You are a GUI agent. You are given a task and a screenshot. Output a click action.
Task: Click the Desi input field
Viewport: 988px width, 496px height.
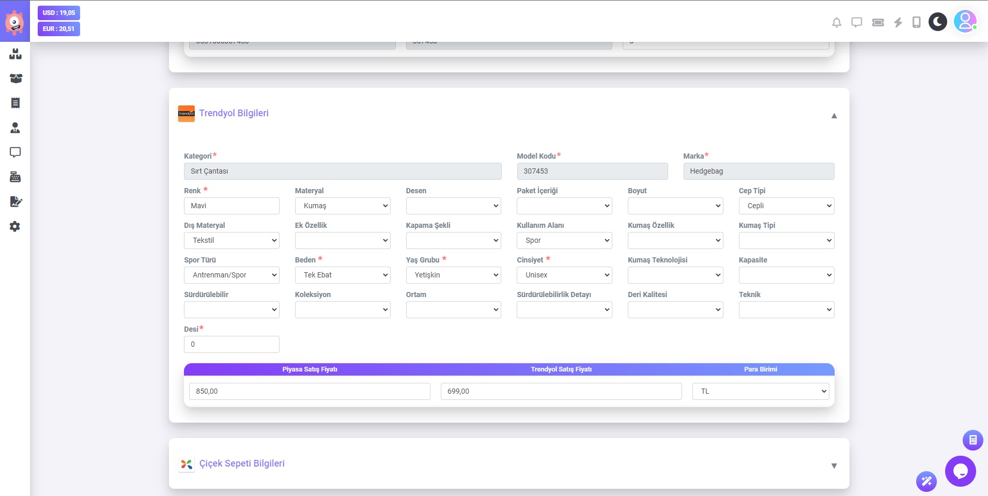point(231,344)
